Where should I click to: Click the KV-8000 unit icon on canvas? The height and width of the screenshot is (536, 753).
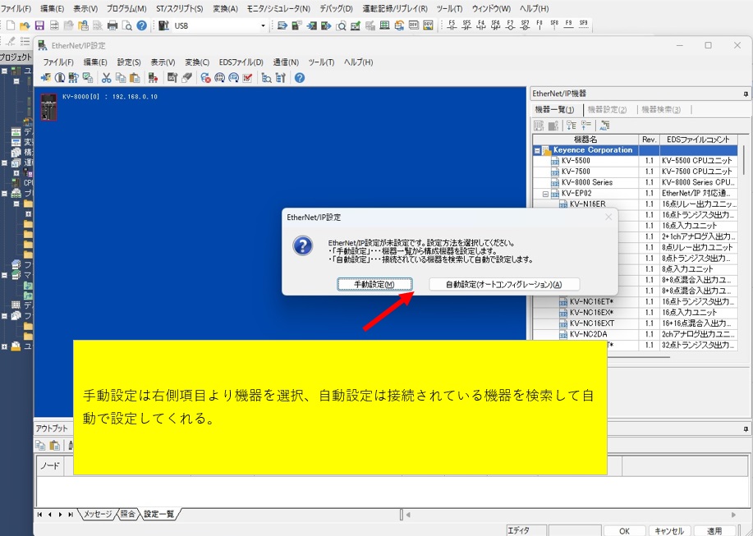(x=49, y=108)
